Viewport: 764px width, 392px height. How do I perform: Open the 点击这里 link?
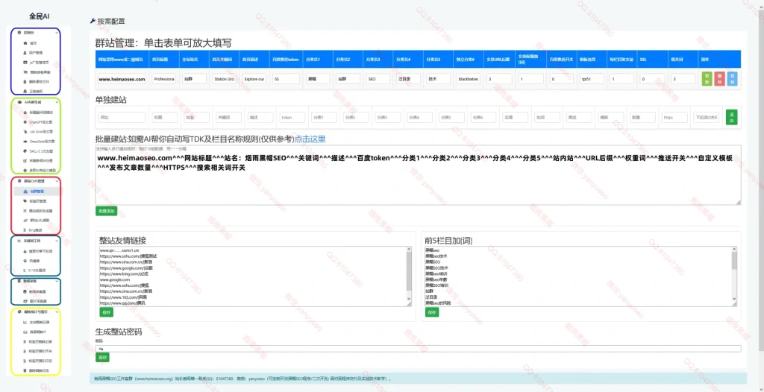(x=310, y=139)
